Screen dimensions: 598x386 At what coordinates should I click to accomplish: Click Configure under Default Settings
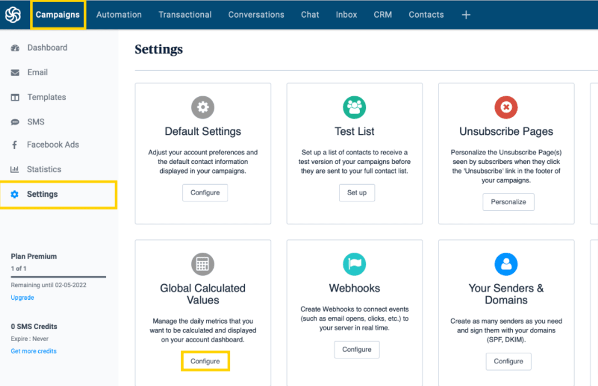click(x=205, y=192)
